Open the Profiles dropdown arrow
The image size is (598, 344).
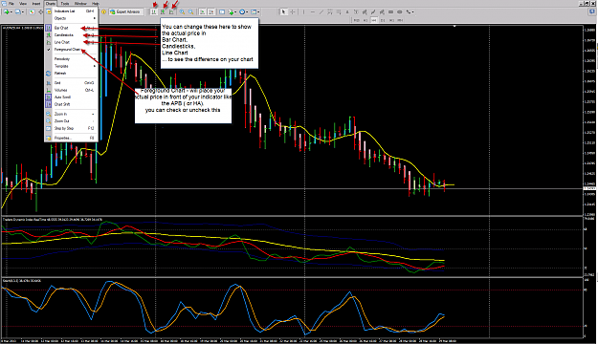[23, 12]
